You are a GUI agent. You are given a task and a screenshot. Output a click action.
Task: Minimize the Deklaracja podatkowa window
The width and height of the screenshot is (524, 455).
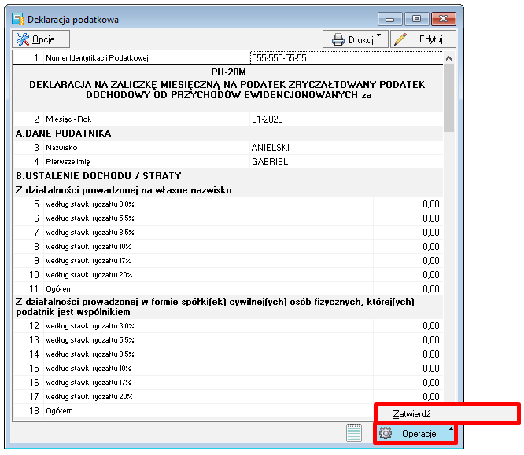[390, 19]
